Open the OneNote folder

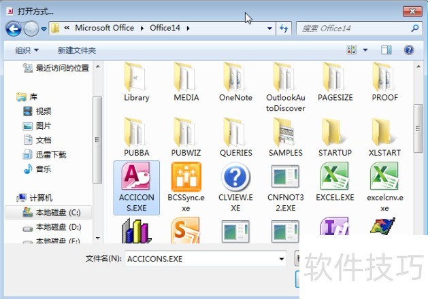[x=235, y=82]
